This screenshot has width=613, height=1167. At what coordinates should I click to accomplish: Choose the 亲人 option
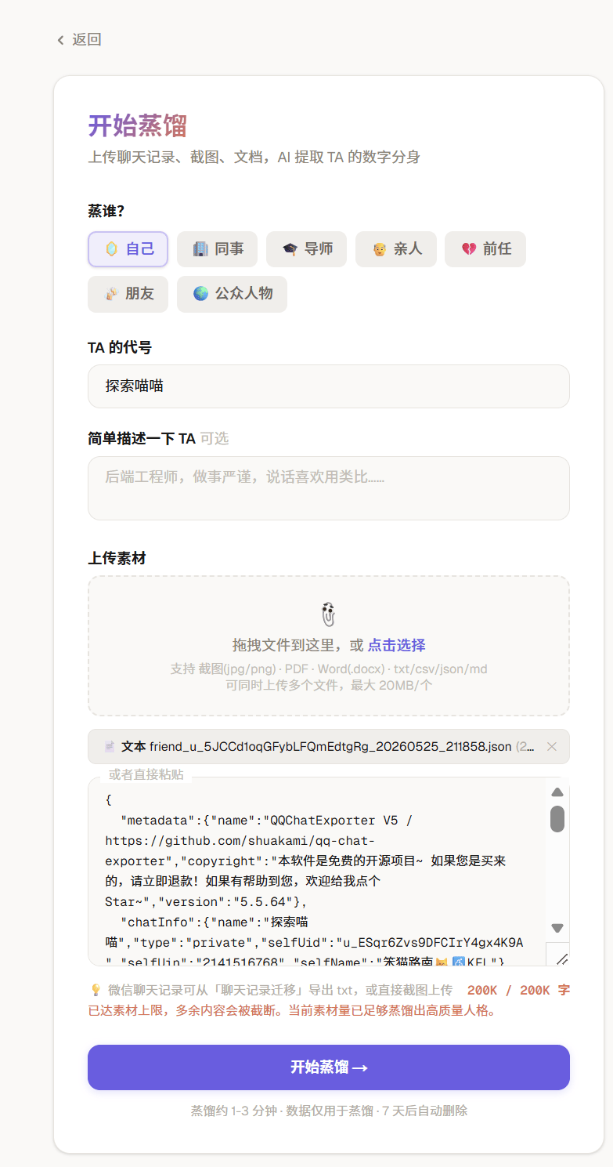[x=396, y=249]
